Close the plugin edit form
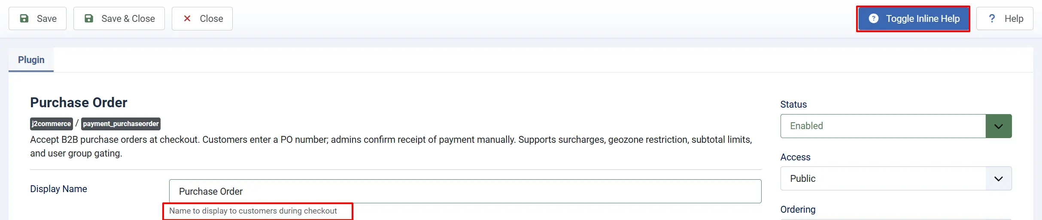This screenshot has height=220, width=1042. 202,18
